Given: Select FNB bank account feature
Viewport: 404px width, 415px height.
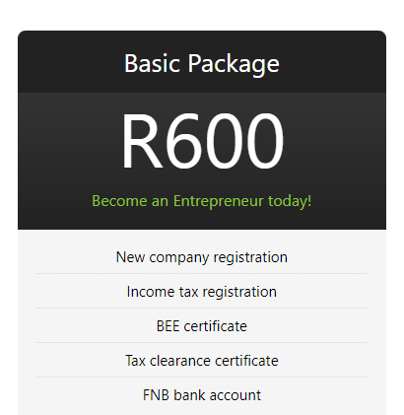Looking at the screenshot, I should (x=202, y=395).
